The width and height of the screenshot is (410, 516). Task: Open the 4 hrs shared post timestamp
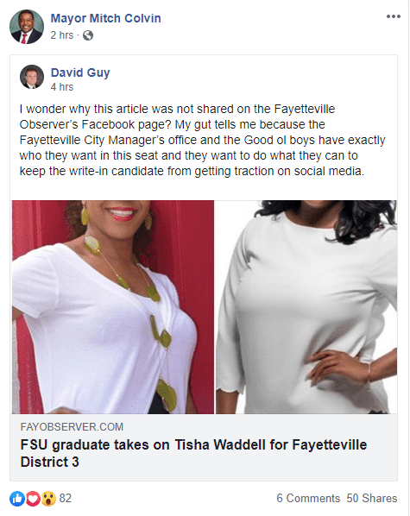pyautogui.click(x=62, y=87)
